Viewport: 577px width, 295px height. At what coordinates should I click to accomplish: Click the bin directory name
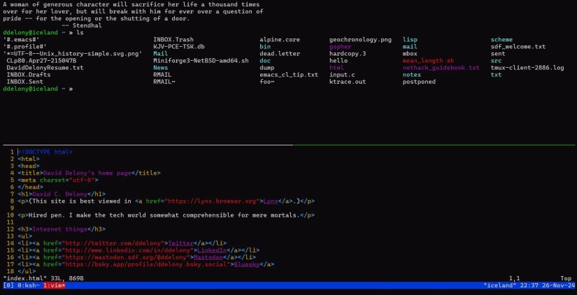(265, 47)
